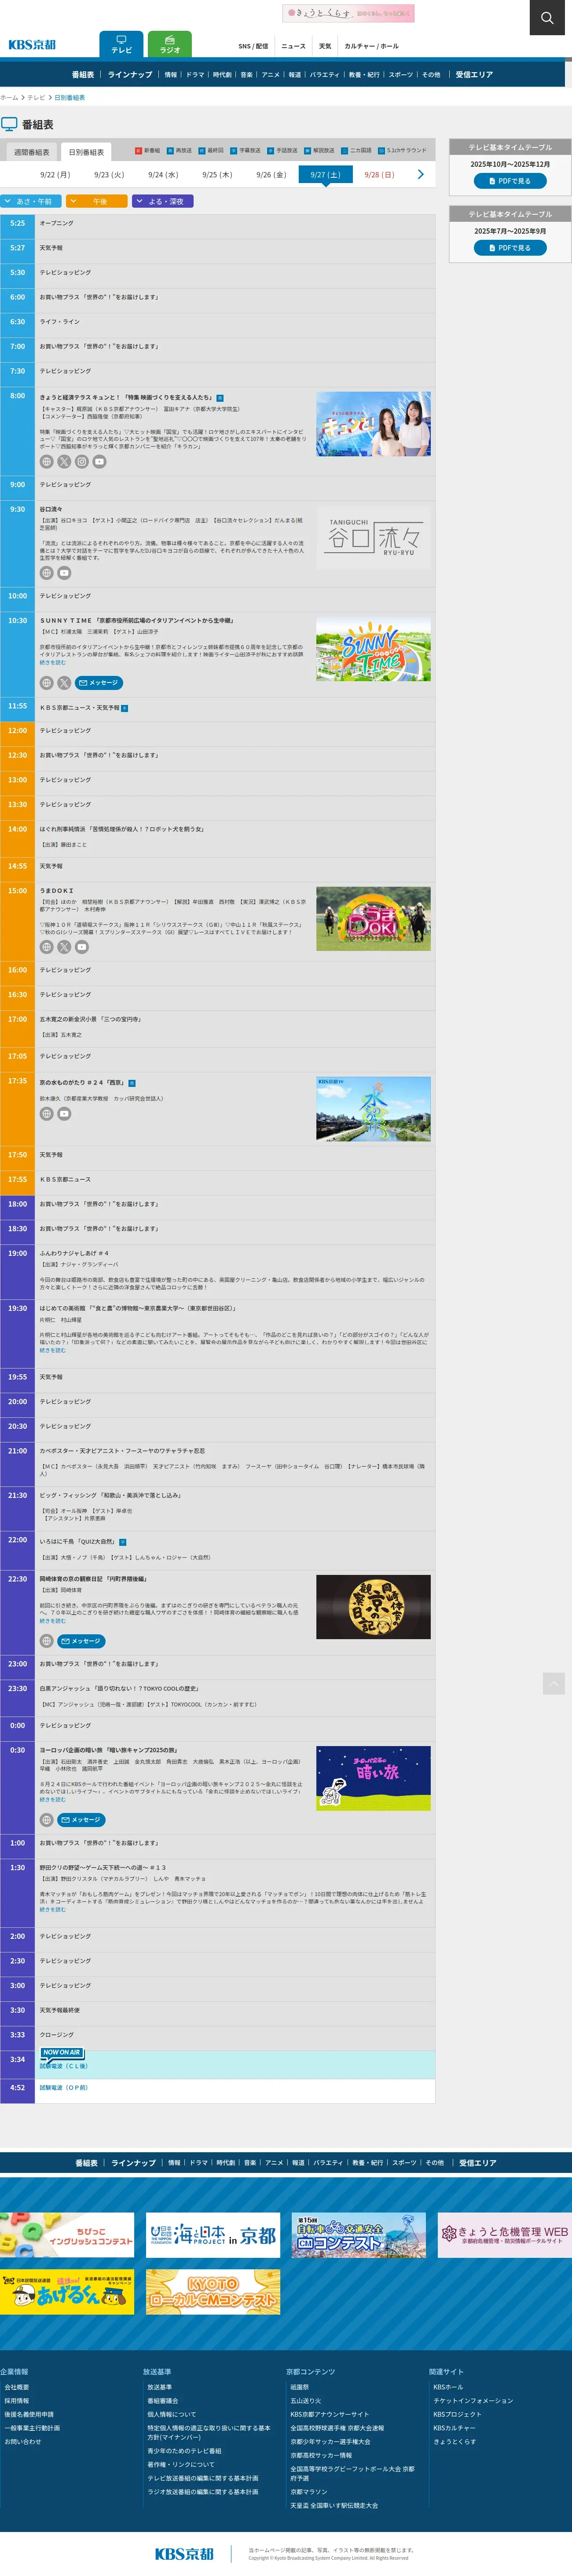
Task: Jump to よる・深夜 time section
Action: (x=163, y=201)
